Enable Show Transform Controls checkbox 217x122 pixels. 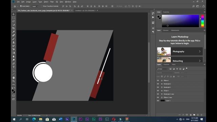pos(42,6)
